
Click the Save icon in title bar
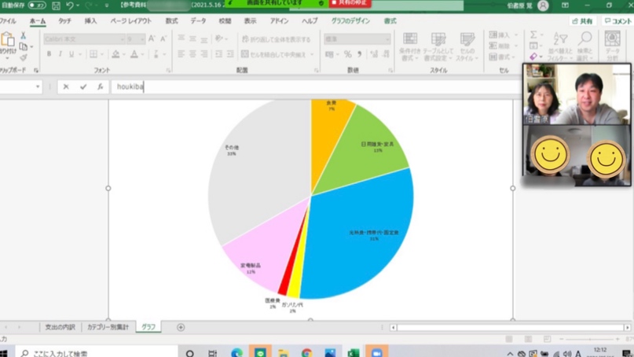click(56, 6)
